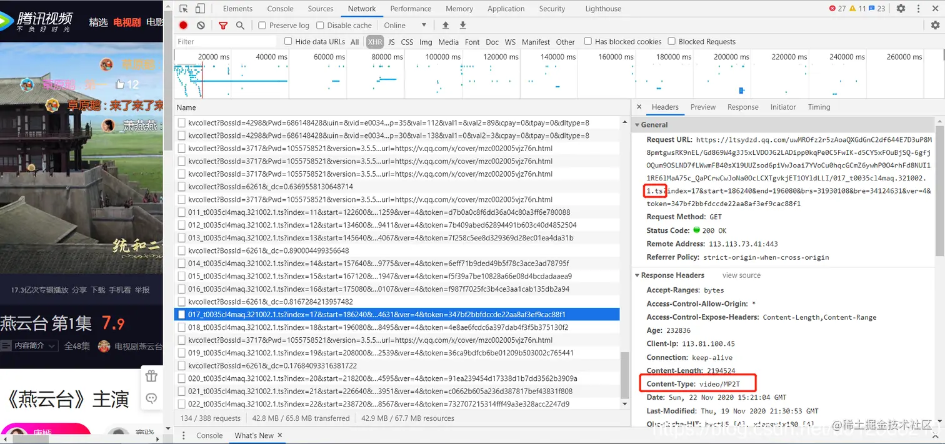Select 017_t0035cl4maq highlighted request row
Image resolution: width=945 pixels, height=444 pixels.
point(397,315)
